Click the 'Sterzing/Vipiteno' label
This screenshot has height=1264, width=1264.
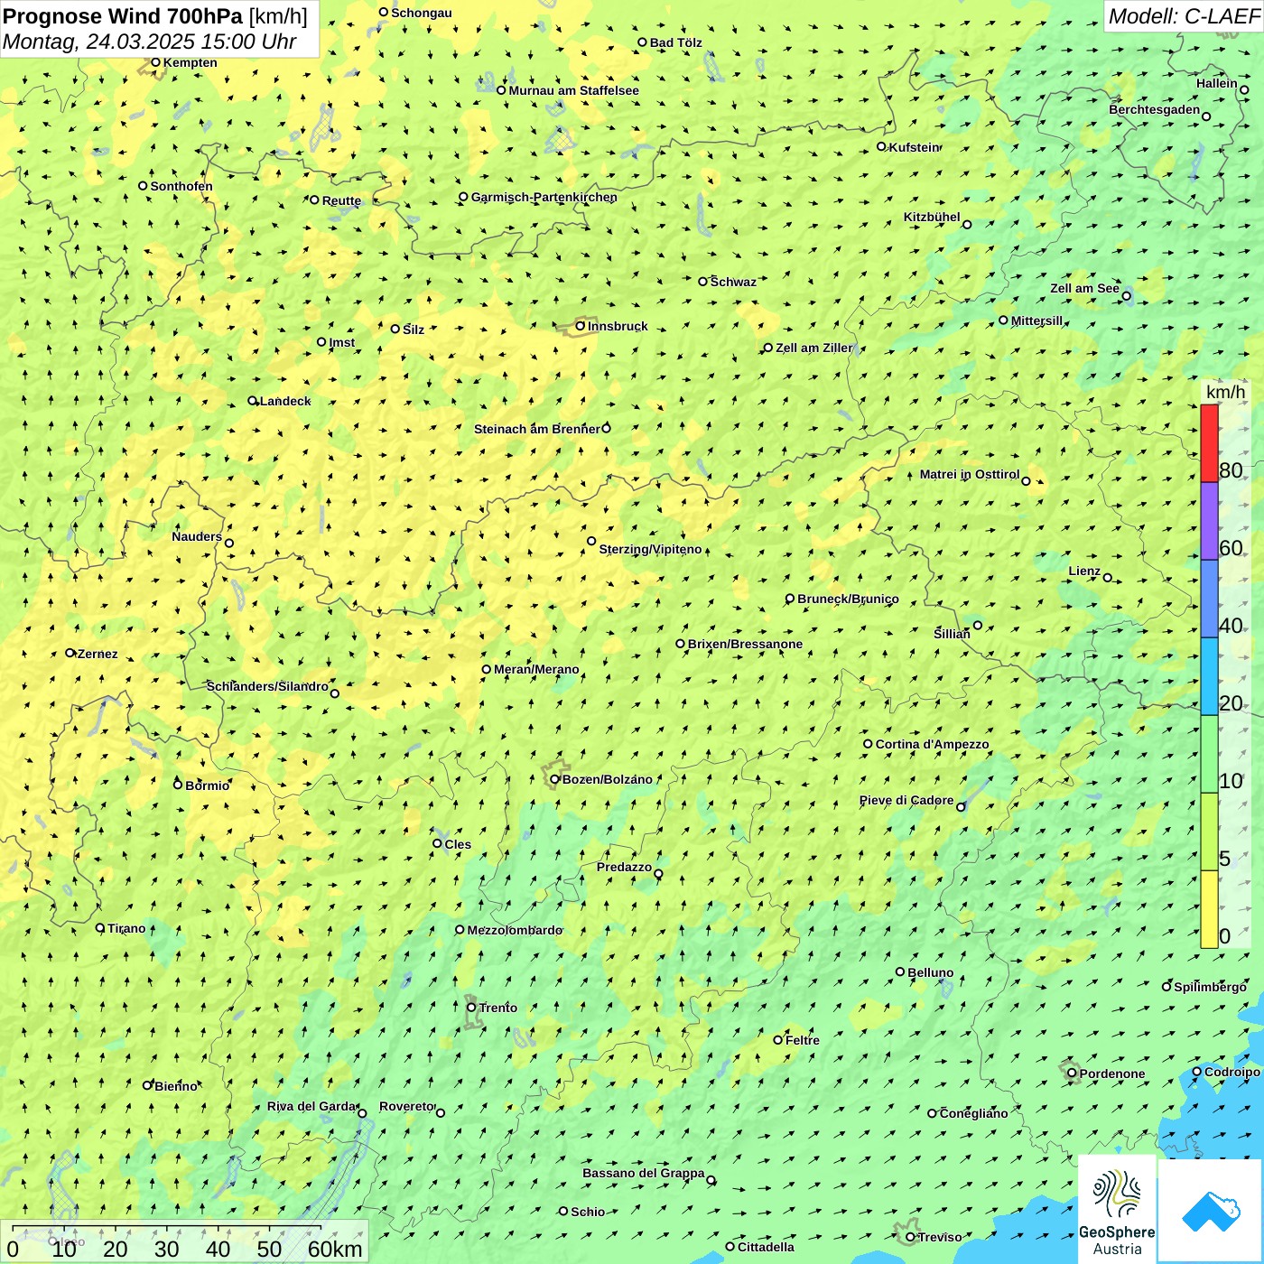[x=650, y=549]
